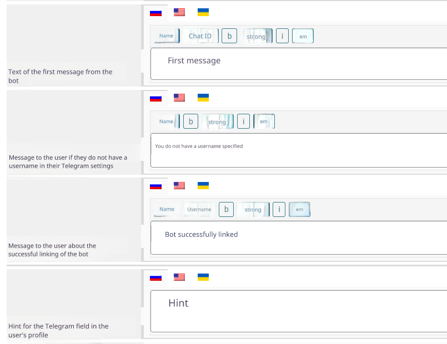Viewport: 447px width, 344px height.
Task: Insert Username tag in successful linking message
Action: 199,210
